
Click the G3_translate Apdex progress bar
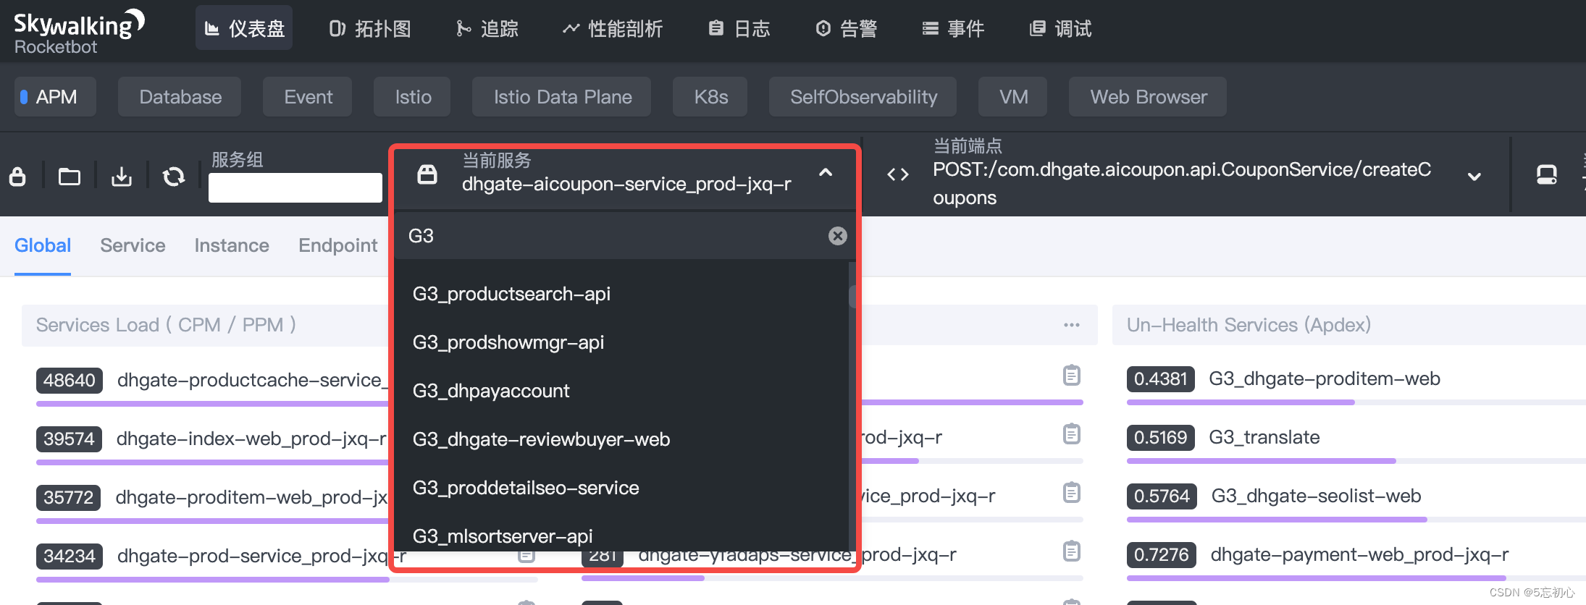point(1356,461)
